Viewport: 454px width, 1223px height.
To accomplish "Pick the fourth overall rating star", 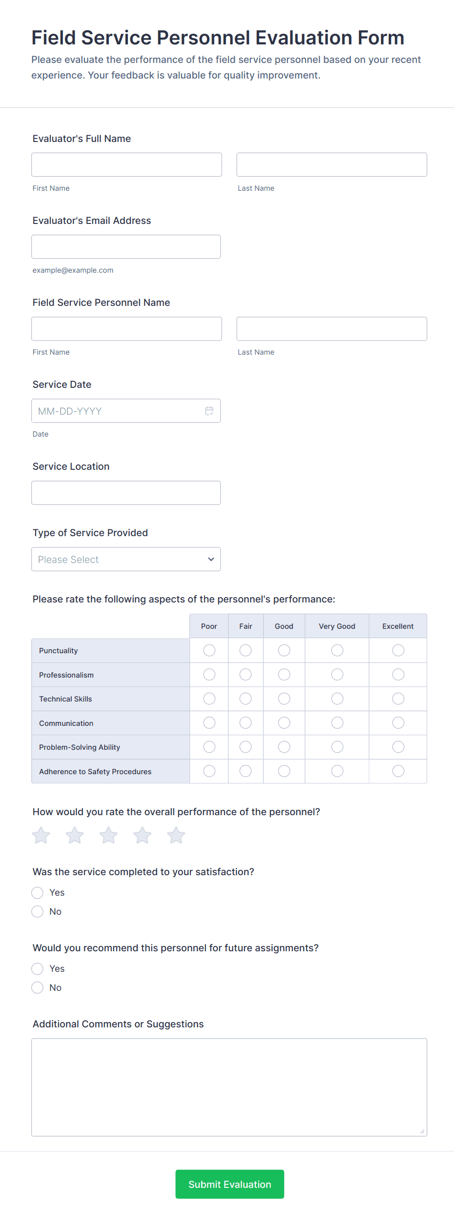I will coord(142,835).
